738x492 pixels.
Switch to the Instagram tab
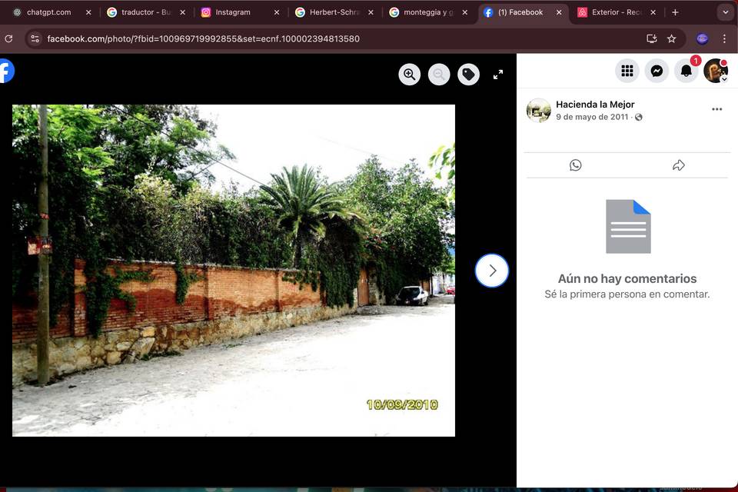233,12
